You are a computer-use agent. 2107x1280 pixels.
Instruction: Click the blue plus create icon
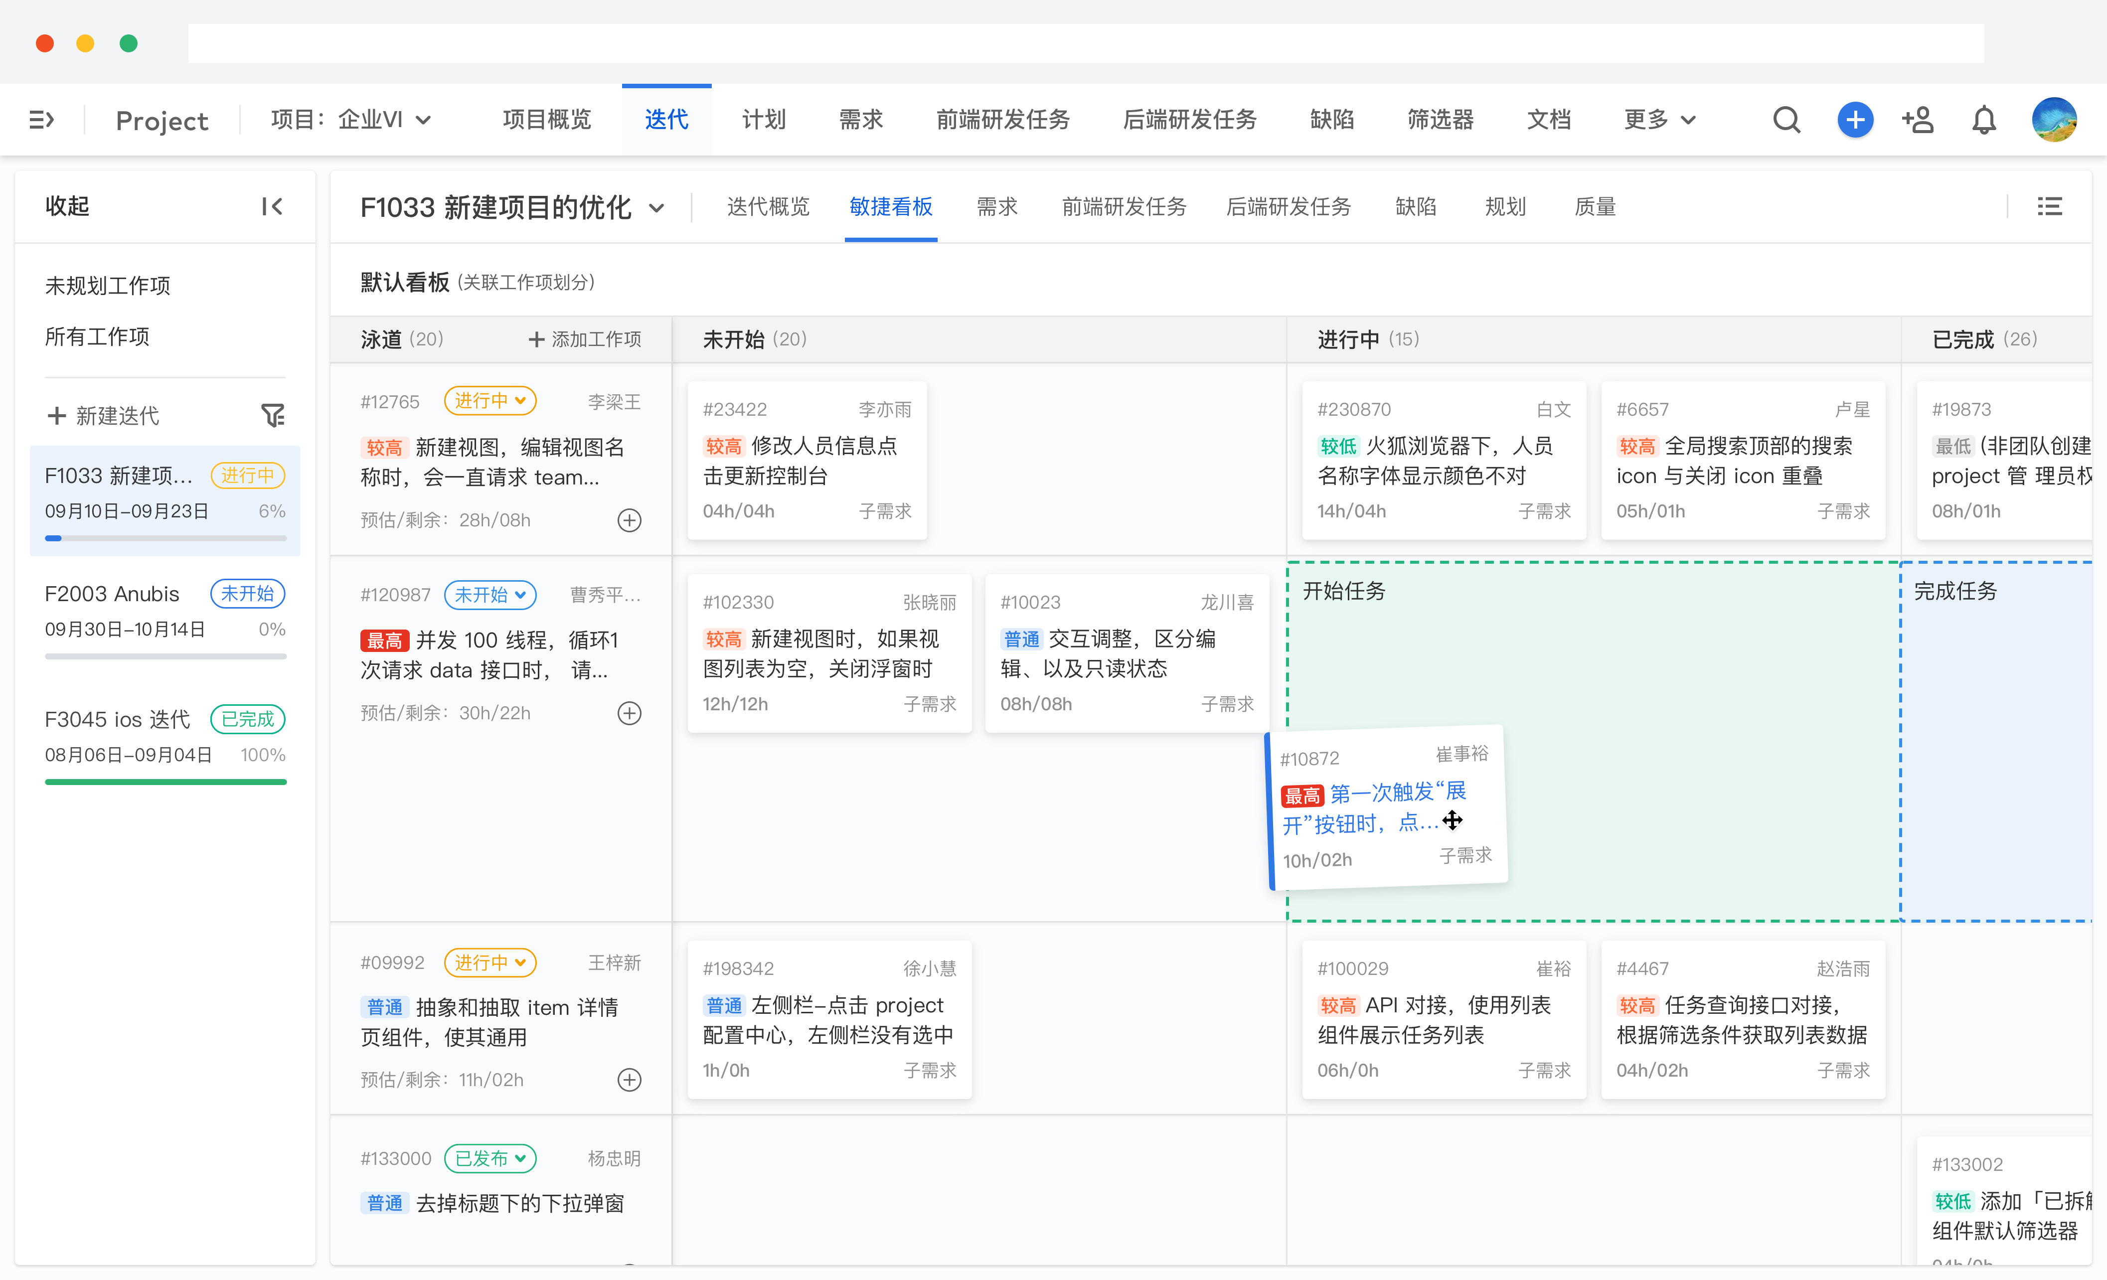pos(1855,120)
